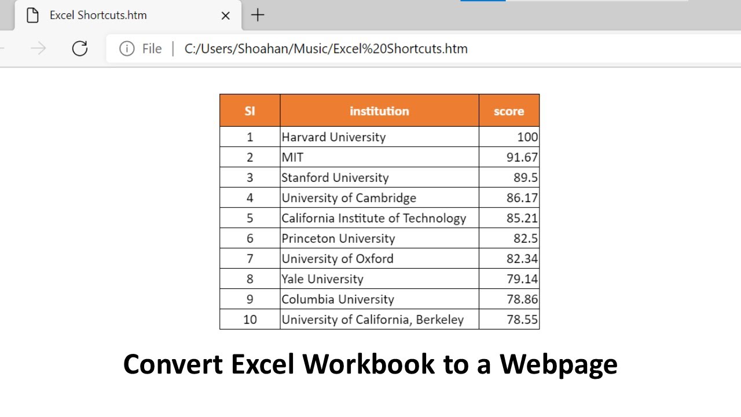Viewport: 741px width, 417px height.
Task: Click the Stanford University cell
Action: 380,178
